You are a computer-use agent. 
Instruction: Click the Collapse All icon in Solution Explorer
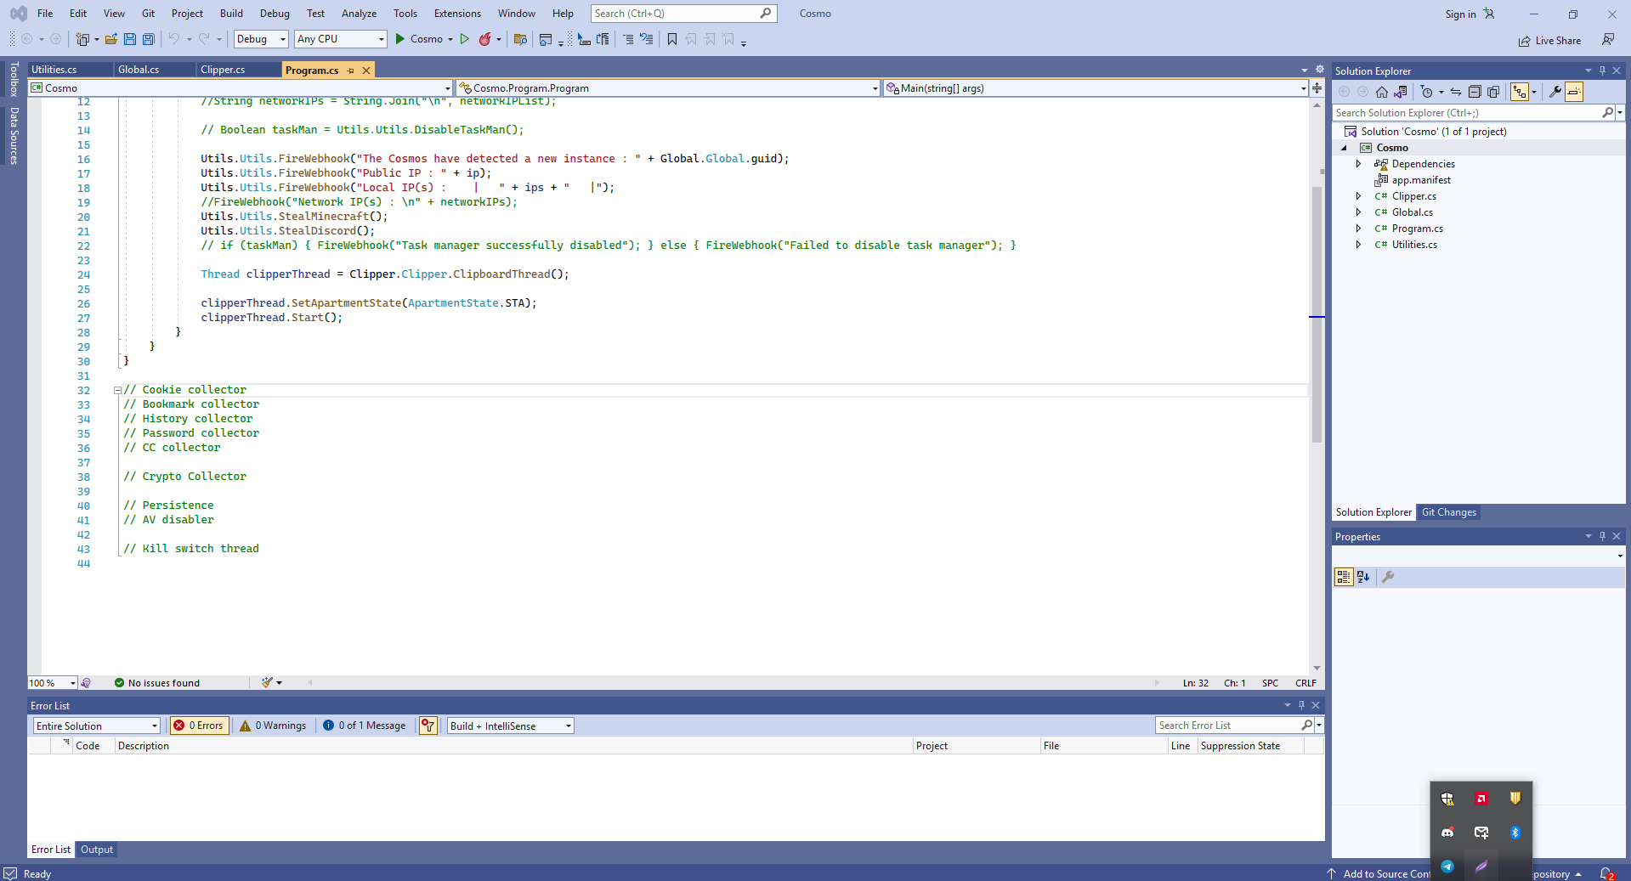click(1475, 92)
